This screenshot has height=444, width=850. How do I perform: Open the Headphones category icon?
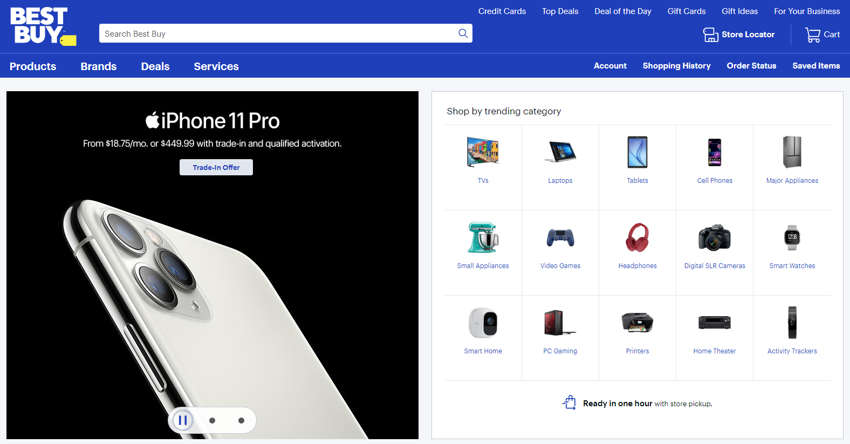tap(637, 237)
